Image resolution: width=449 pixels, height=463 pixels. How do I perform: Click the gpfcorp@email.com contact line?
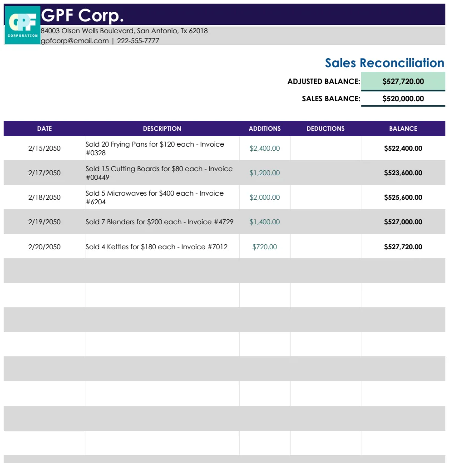[x=100, y=41]
